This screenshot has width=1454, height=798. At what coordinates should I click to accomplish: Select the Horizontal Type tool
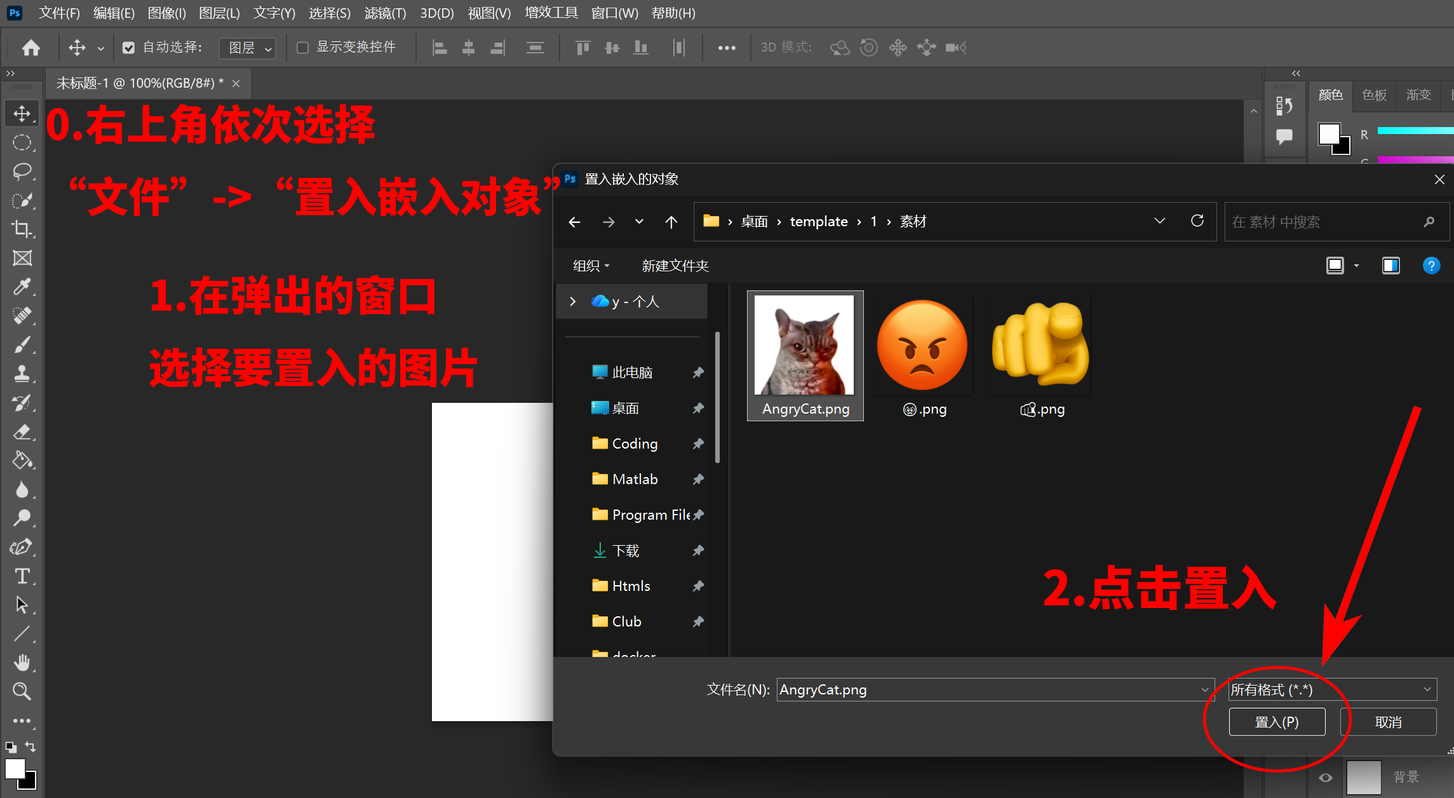22,576
